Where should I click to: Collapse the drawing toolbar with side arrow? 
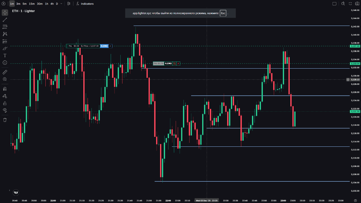9,190
